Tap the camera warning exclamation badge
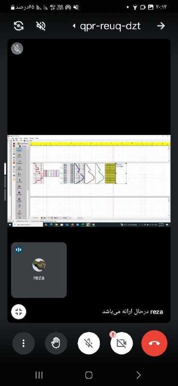The width and height of the screenshot is (178, 386). (113, 334)
